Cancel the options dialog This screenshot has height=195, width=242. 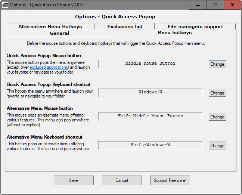[122, 180]
